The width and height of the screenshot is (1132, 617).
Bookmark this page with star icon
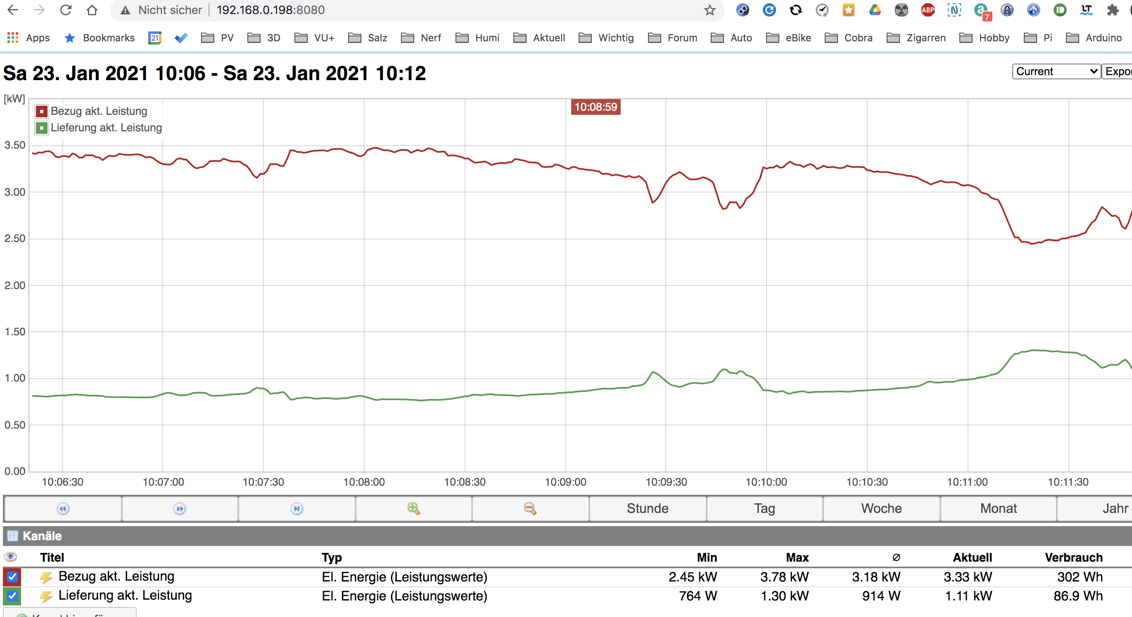[709, 9]
